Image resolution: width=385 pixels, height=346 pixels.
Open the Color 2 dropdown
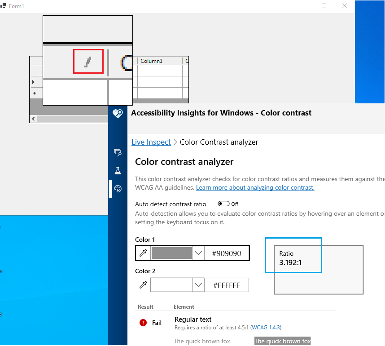pos(198,284)
